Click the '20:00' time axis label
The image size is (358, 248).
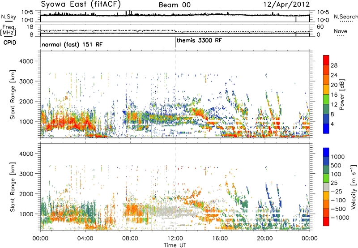coord(265,239)
